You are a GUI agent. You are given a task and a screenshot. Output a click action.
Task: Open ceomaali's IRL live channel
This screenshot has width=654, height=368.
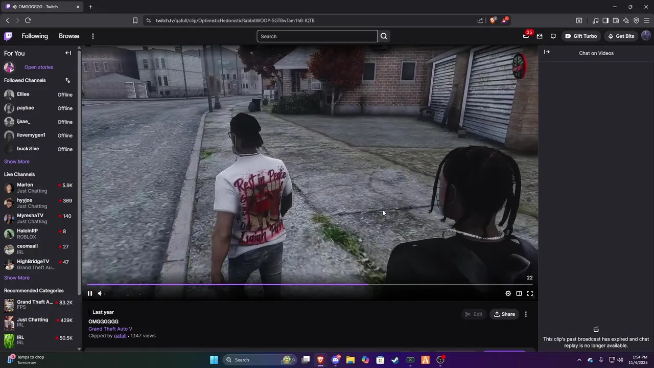[39, 249]
